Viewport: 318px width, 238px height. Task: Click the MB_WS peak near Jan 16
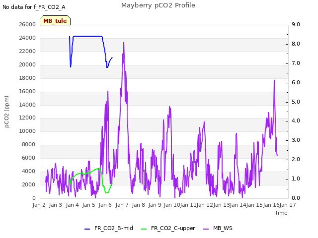pyautogui.click(x=274, y=80)
